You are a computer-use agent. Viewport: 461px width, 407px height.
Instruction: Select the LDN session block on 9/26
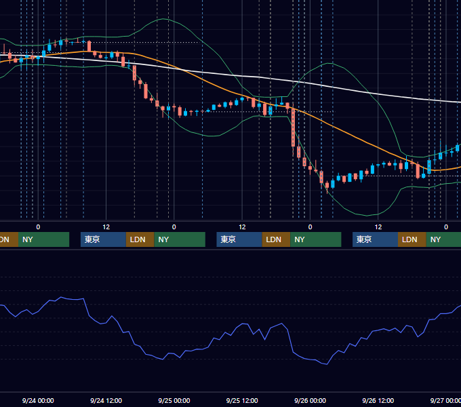(x=412, y=239)
